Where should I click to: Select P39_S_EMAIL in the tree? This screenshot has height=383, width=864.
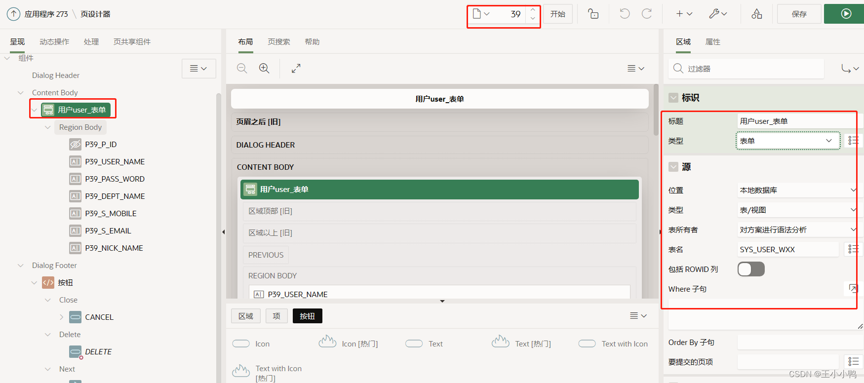coord(108,231)
